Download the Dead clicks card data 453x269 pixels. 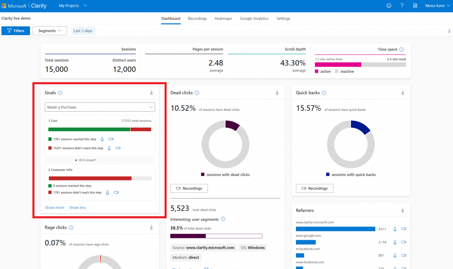[x=277, y=93]
